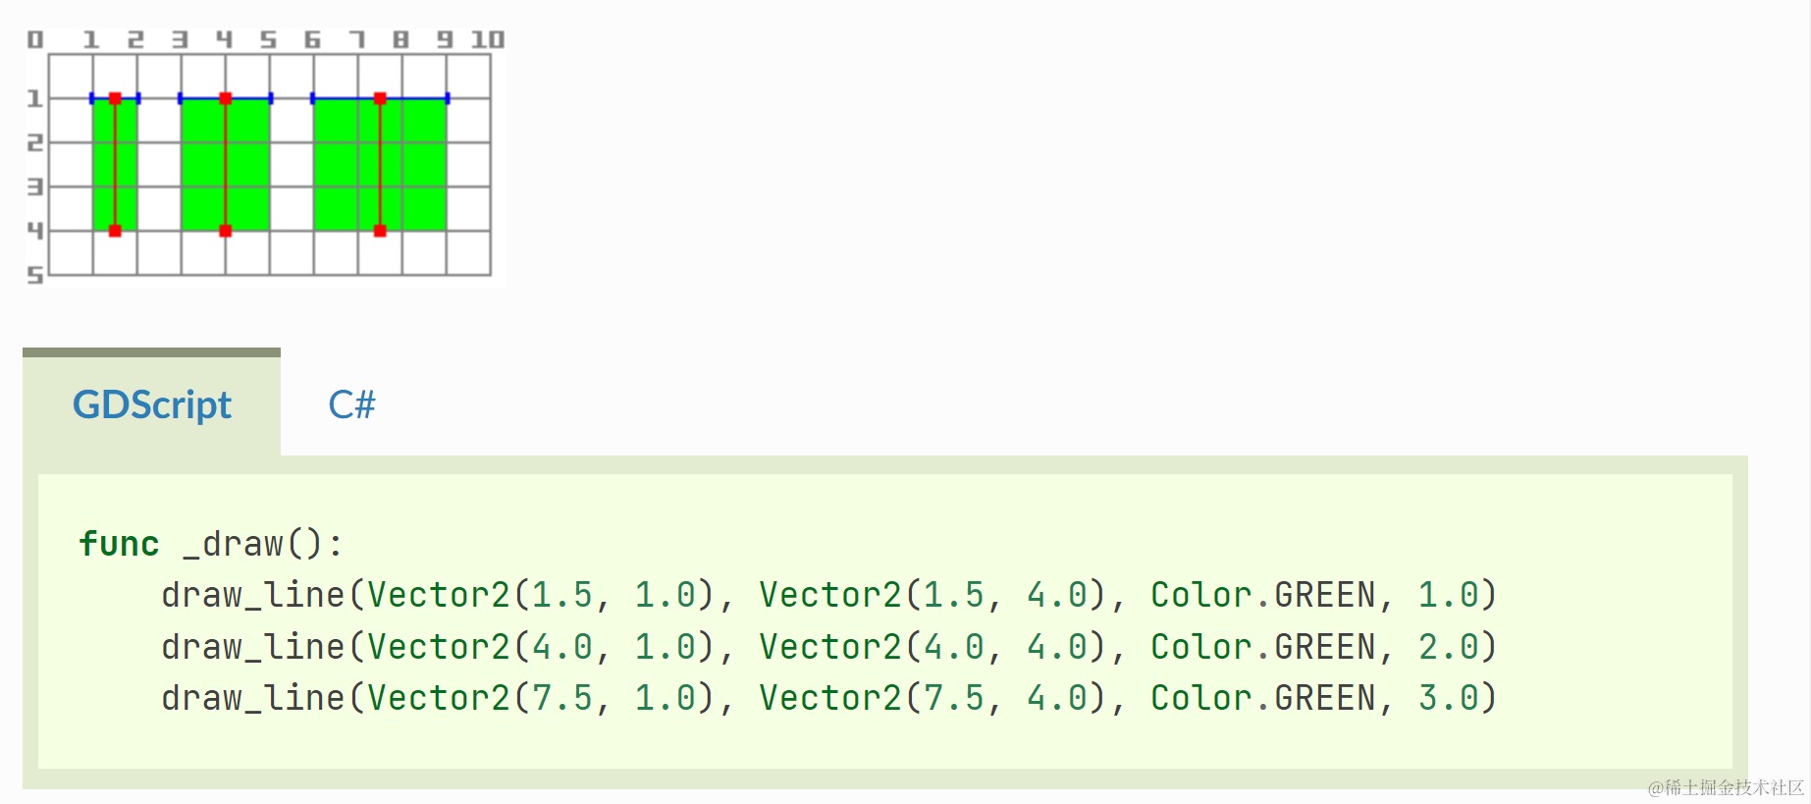Viewport: 1811px width, 804px height.
Task: Click the first draw_line call
Action: click(253, 595)
